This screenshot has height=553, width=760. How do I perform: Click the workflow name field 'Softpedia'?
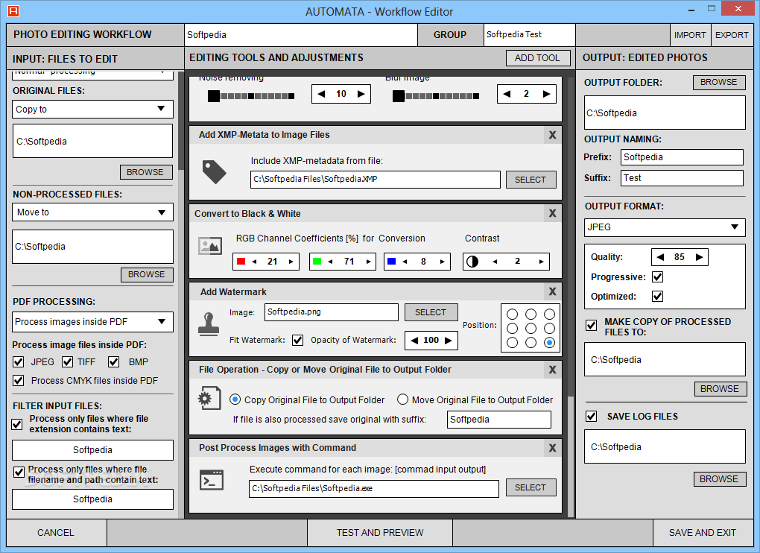301,35
